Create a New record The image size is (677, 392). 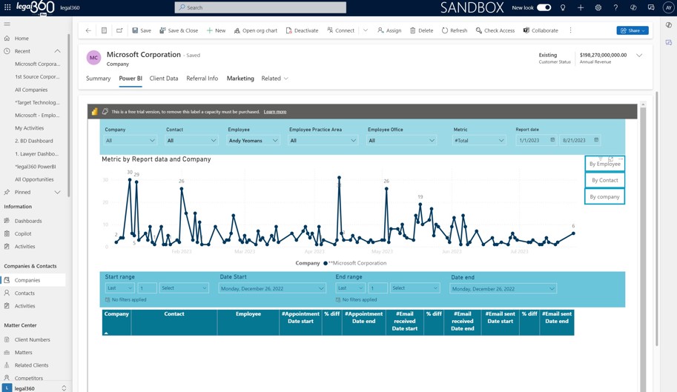click(216, 30)
